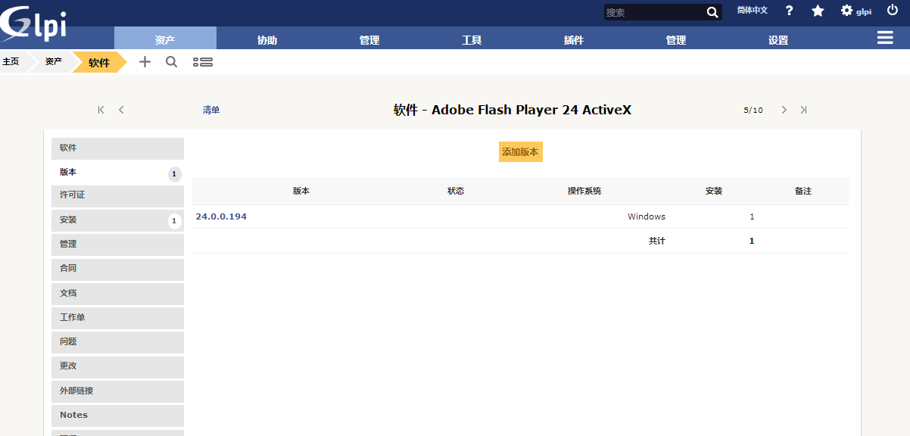Click the title 软件 - Adobe Flash Player 24 ActiveX

pos(513,110)
